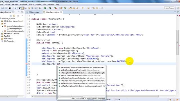This screenshot has height=101, width=180.
Task: Open the Search menu
Action: 31,4
